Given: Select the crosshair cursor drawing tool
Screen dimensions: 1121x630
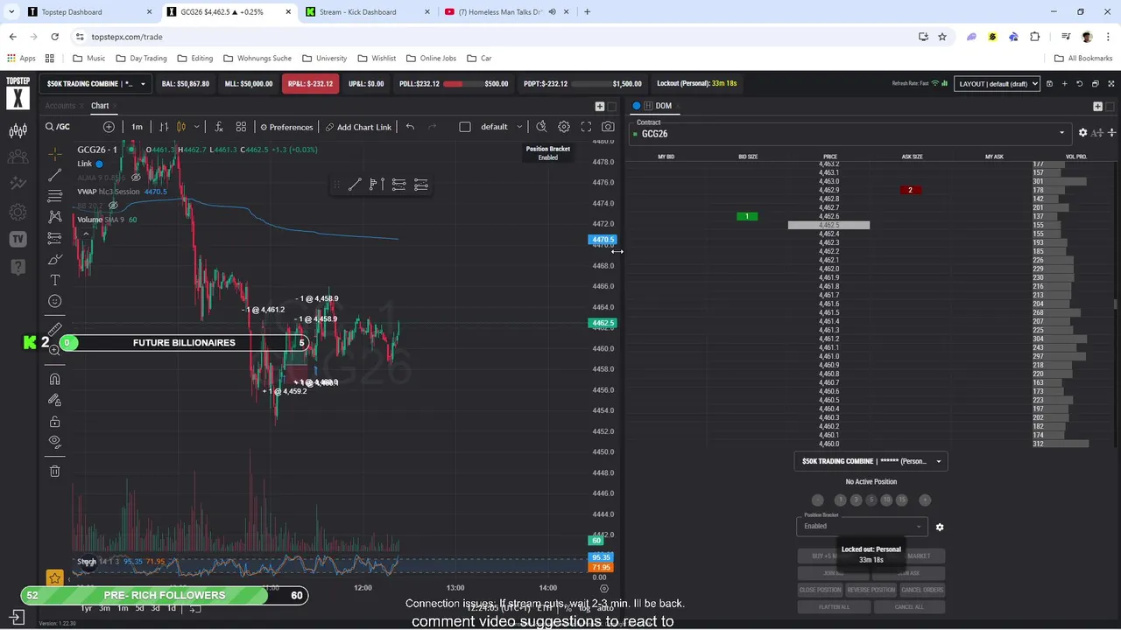Looking at the screenshot, I should (x=54, y=154).
